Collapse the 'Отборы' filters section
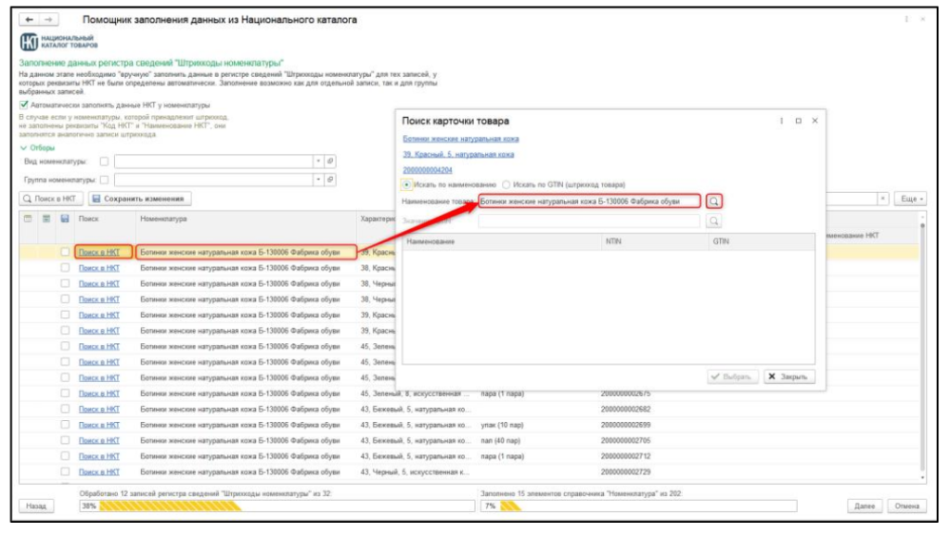Viewport: 950px width, 536px height. (x=23, y=147)
